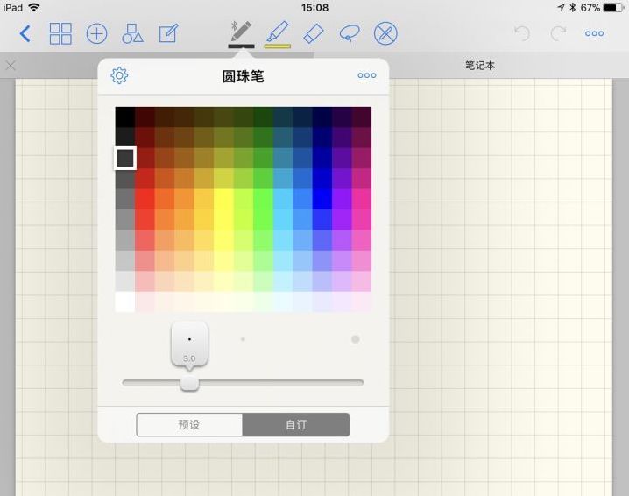629x496 pixels.
Task: Select the text edit (compose) tool
Action: [168, 33]
